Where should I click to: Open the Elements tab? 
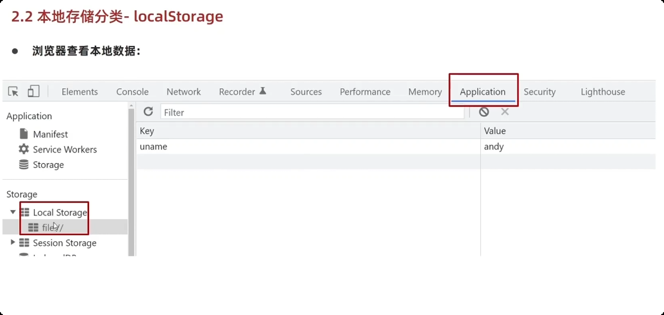(79, 92)
